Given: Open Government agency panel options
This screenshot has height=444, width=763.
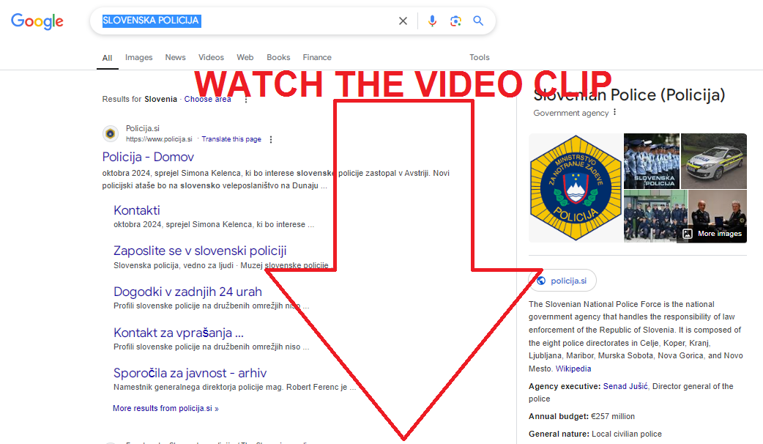Looking at the screenshot, I should tap(614, 112).
